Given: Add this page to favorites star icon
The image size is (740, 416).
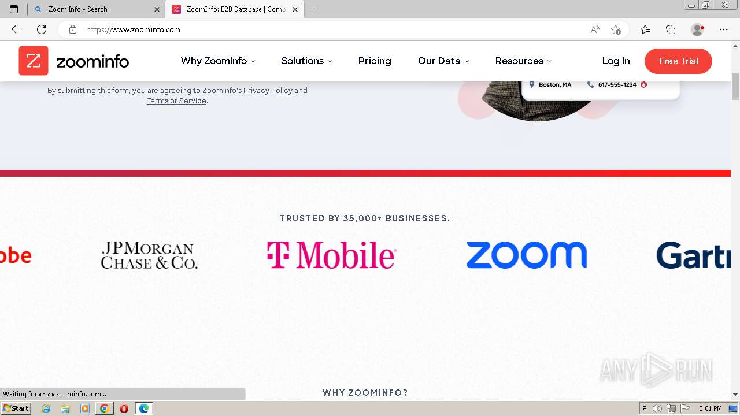Looking at the screenshot, I should (616, 29).
